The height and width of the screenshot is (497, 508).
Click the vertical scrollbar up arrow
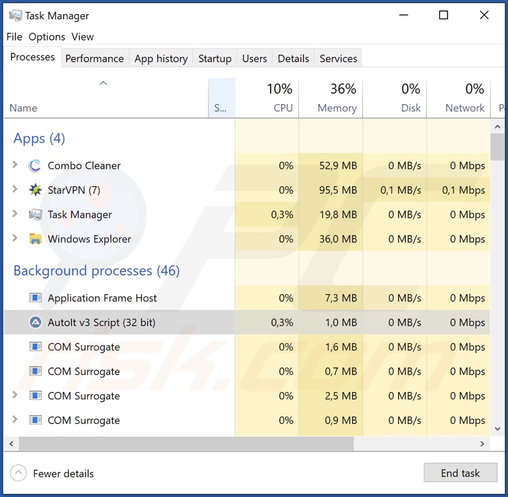(x=498, y=127)
